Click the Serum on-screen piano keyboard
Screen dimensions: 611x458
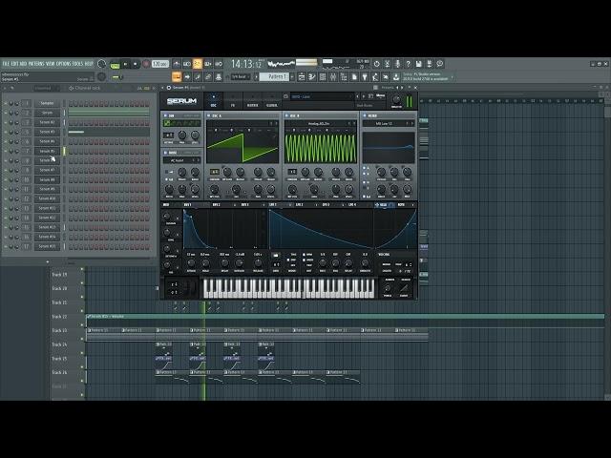coord(288,288)
